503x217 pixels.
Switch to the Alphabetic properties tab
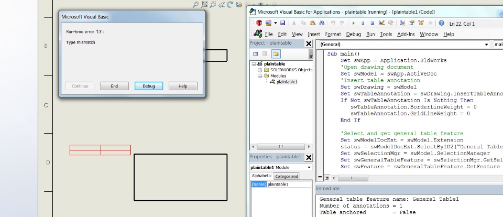click(261, 176)
